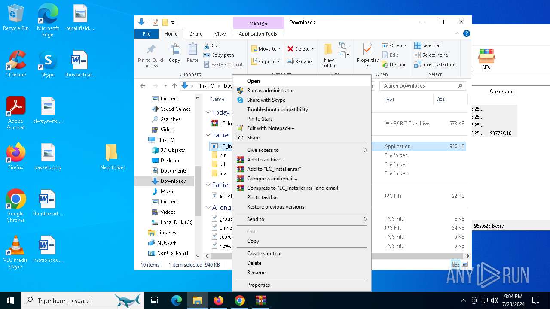Select Control Panel in navigation pane
This screenshot has width=550, height=309.
click(x=168, y=253)
